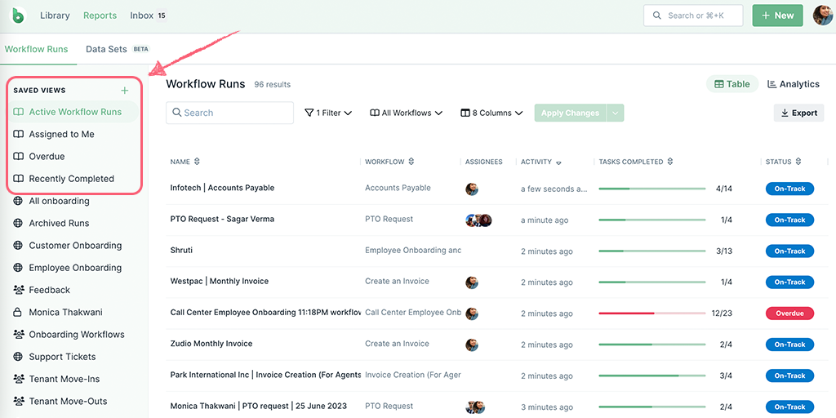Click the Search or ⌘+K field
836x418 pixels.
point(693,16)
